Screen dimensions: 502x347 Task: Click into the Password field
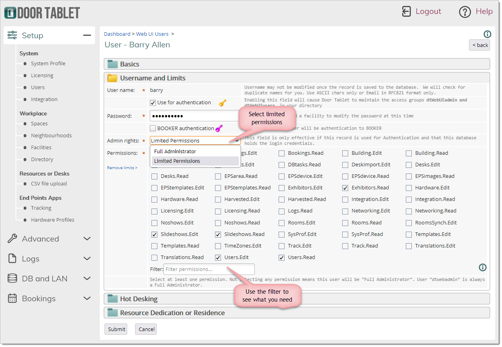point(195,116)
